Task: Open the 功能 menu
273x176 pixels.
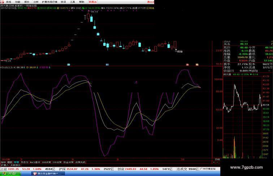Action: tap(18, 2)
